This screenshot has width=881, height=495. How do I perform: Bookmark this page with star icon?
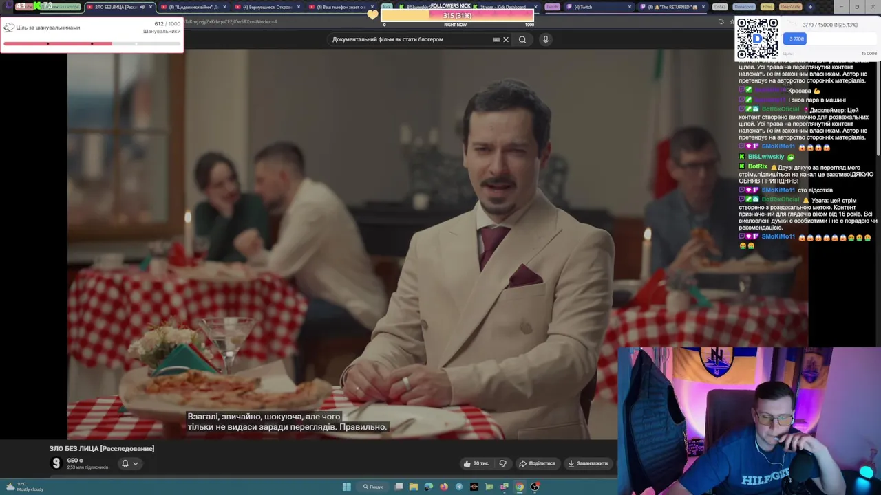click(732, 21)
